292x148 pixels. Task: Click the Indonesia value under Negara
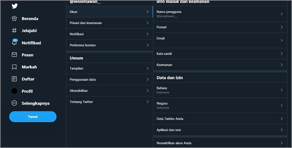(x=163, y=108)
